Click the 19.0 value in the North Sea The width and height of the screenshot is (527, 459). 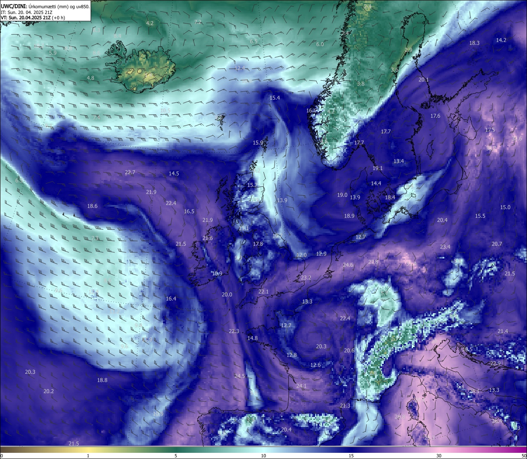point(342,195)
